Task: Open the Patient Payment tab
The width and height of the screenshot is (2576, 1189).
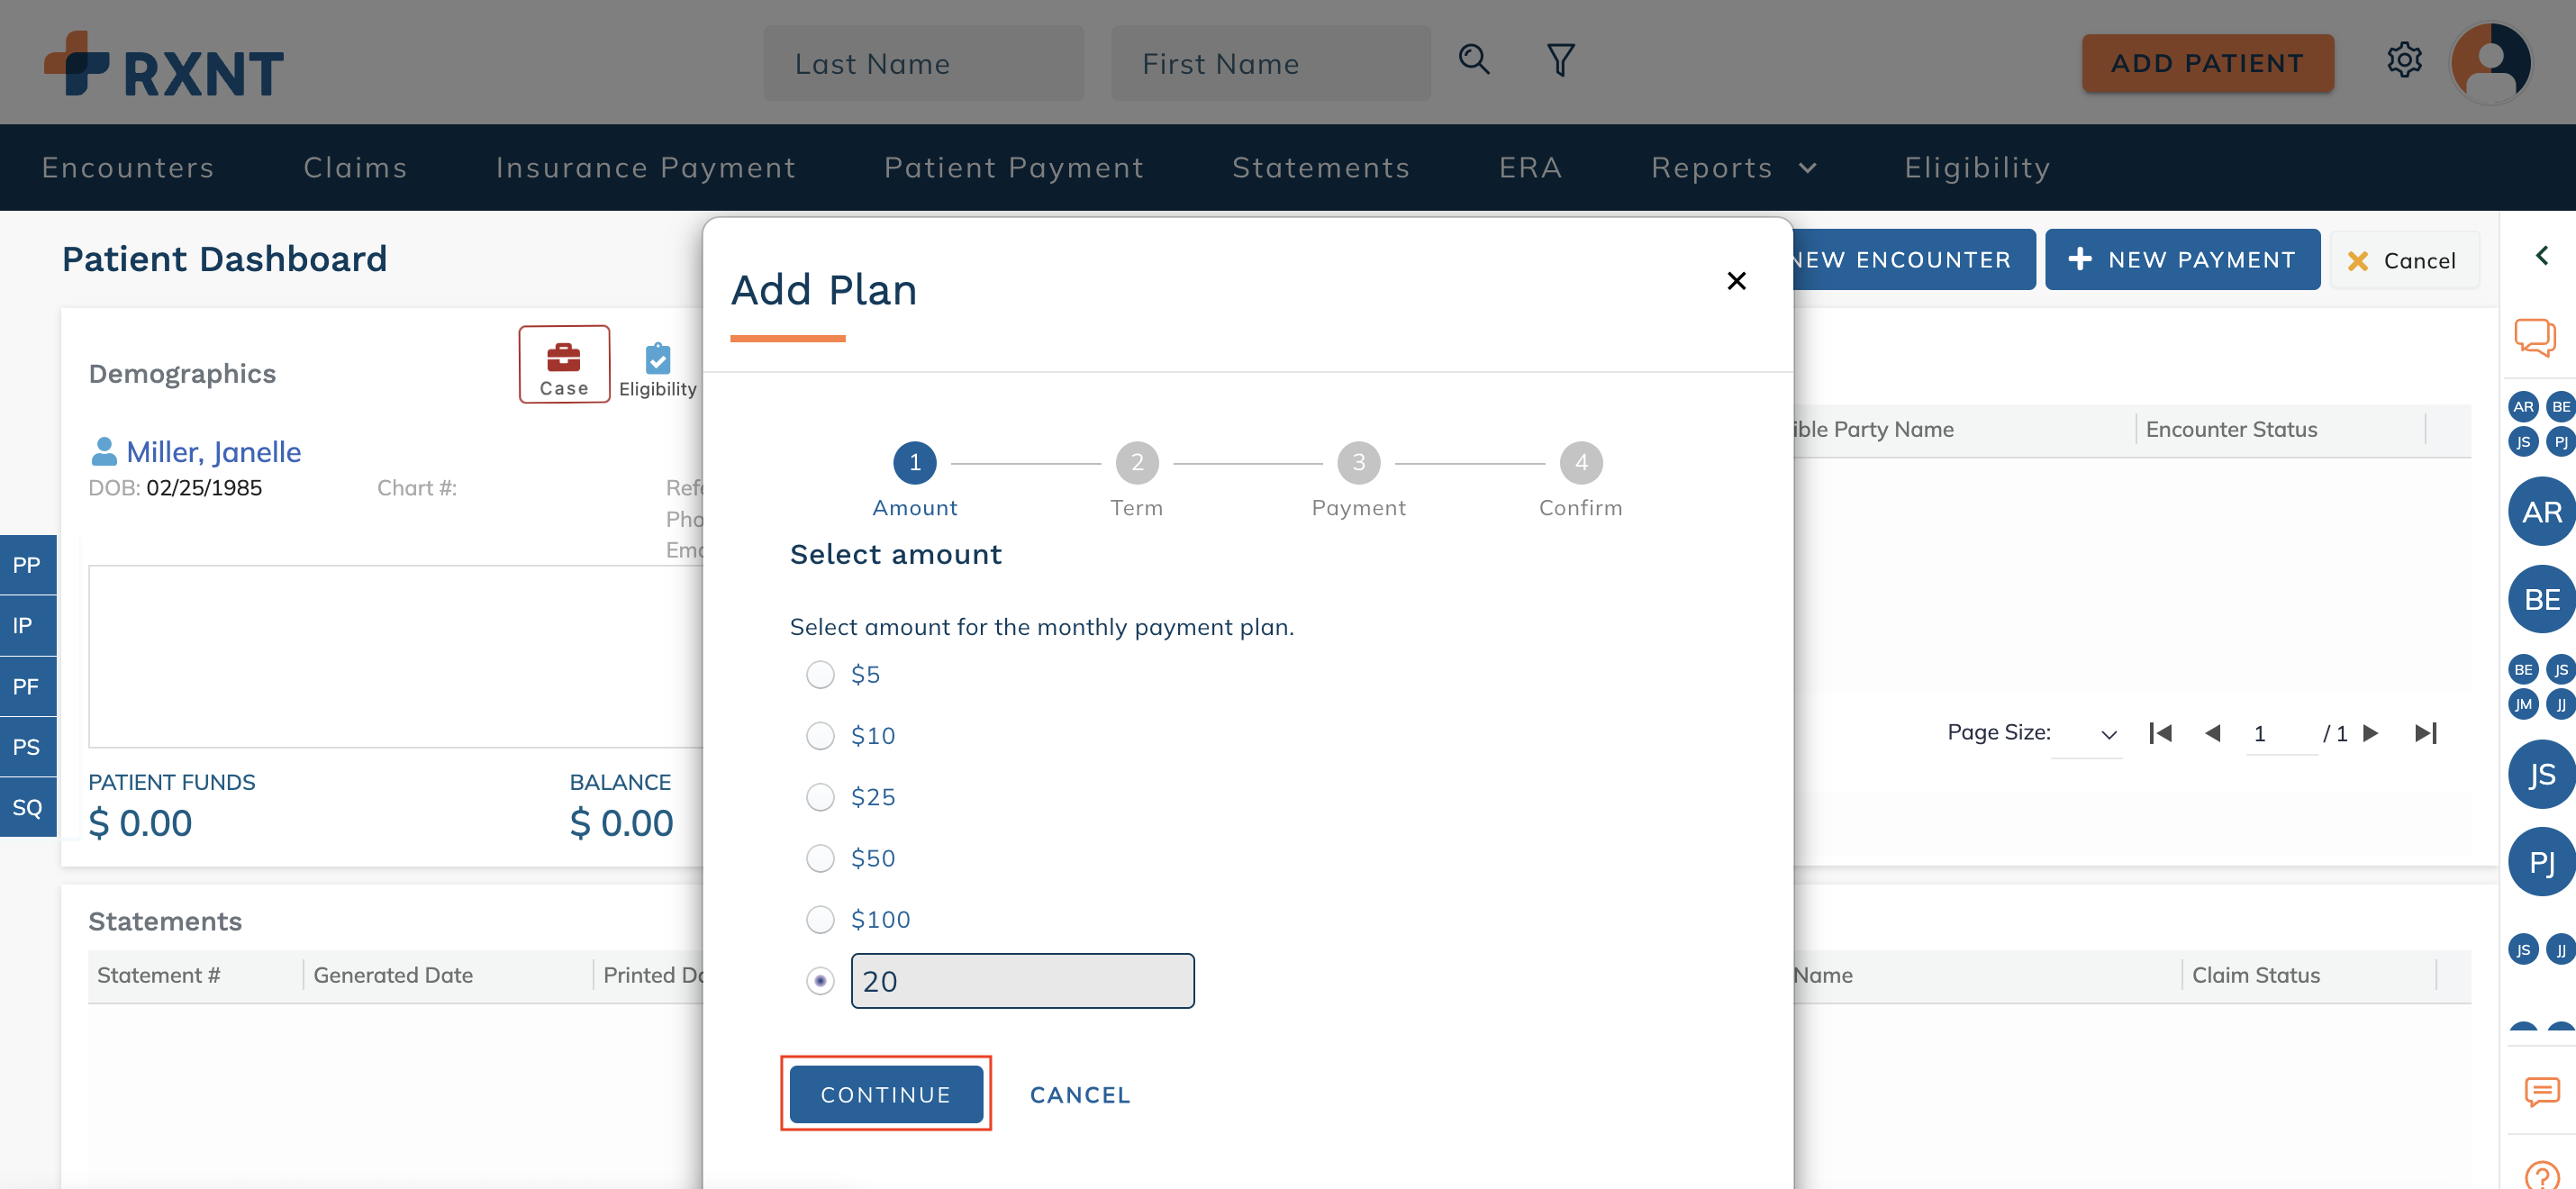Action: point(1013,168)
